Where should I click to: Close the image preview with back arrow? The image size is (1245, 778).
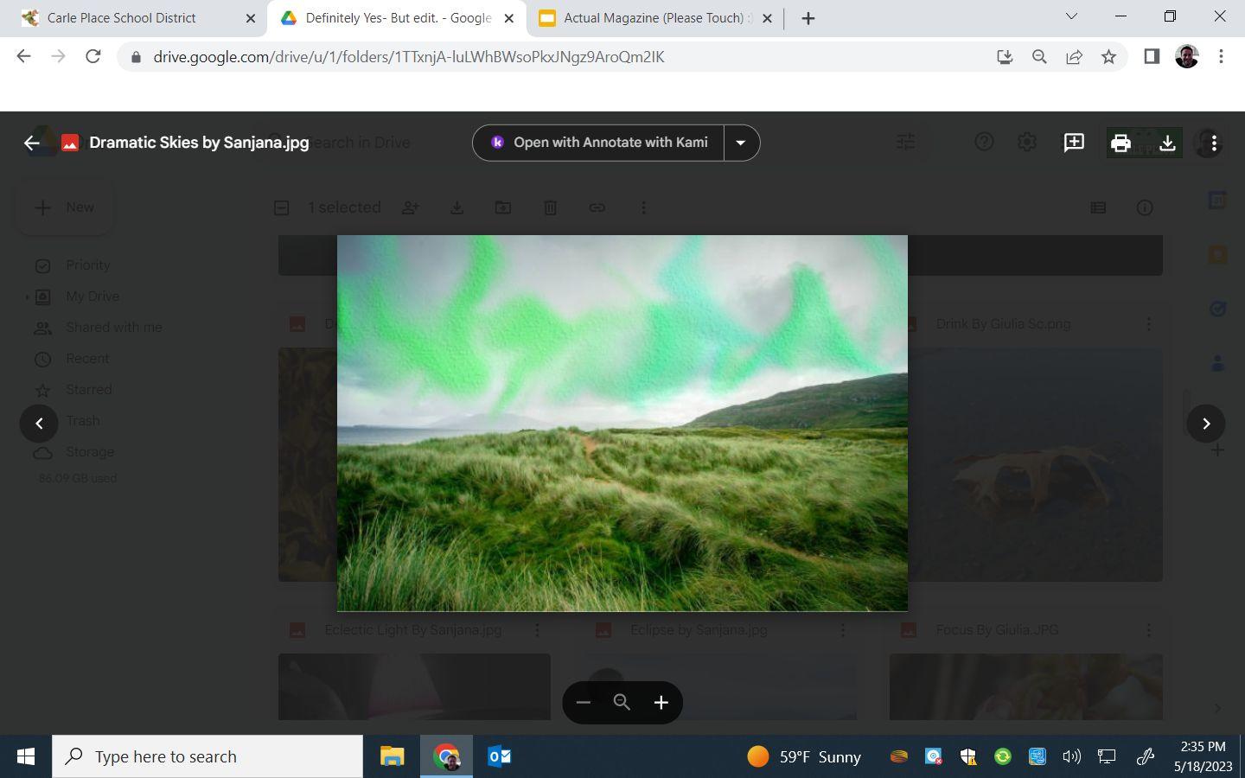pyautogui.click(x=32, y=143)
